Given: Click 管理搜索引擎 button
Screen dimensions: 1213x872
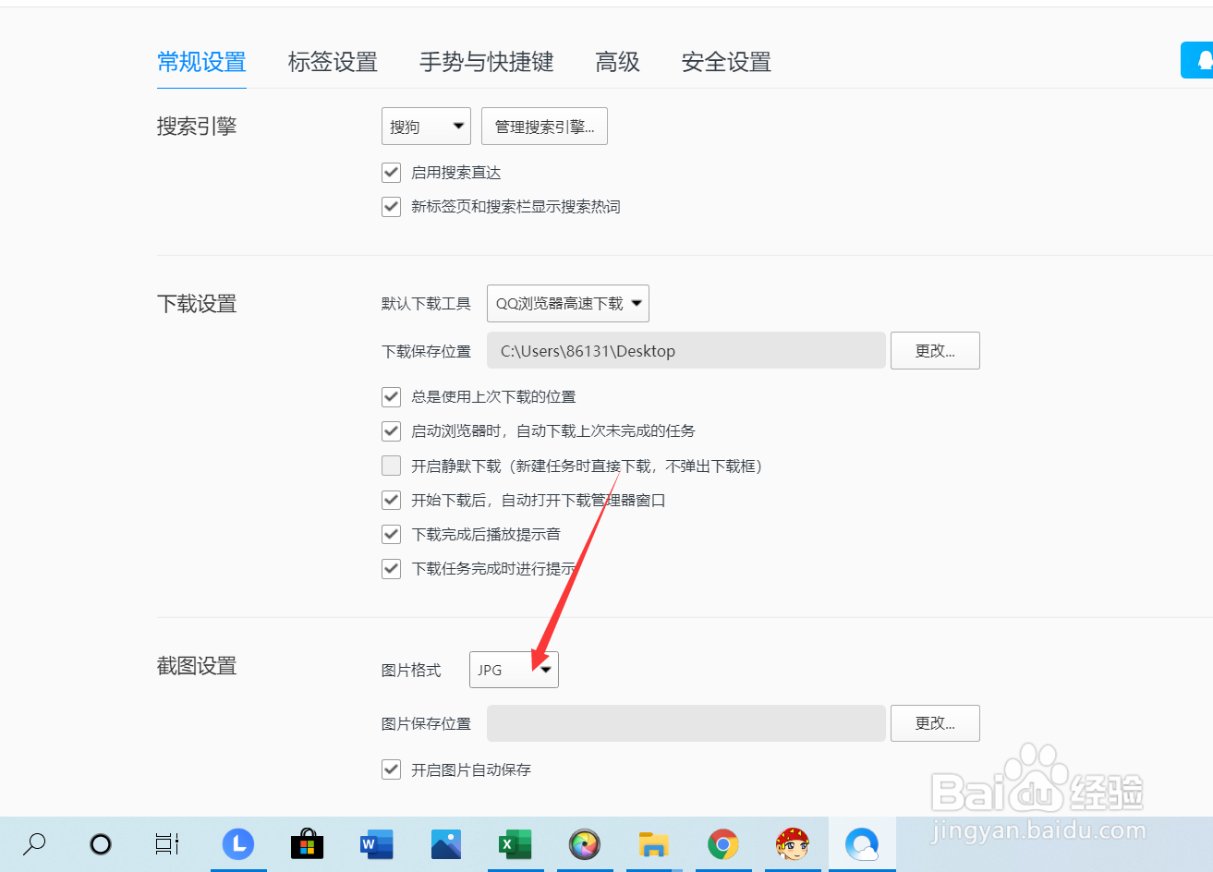Looking at the screenshot, I should pos(544,126).
